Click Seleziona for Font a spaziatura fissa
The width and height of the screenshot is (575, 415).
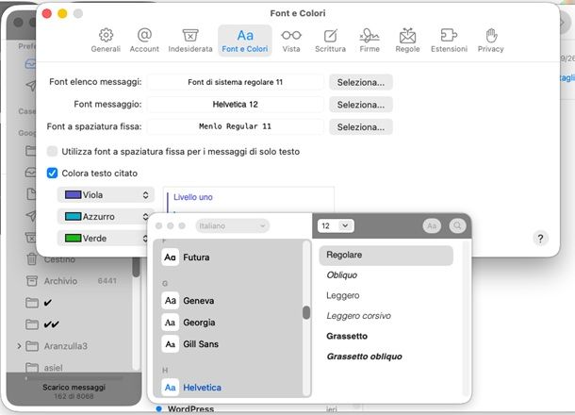coord(361,127)
